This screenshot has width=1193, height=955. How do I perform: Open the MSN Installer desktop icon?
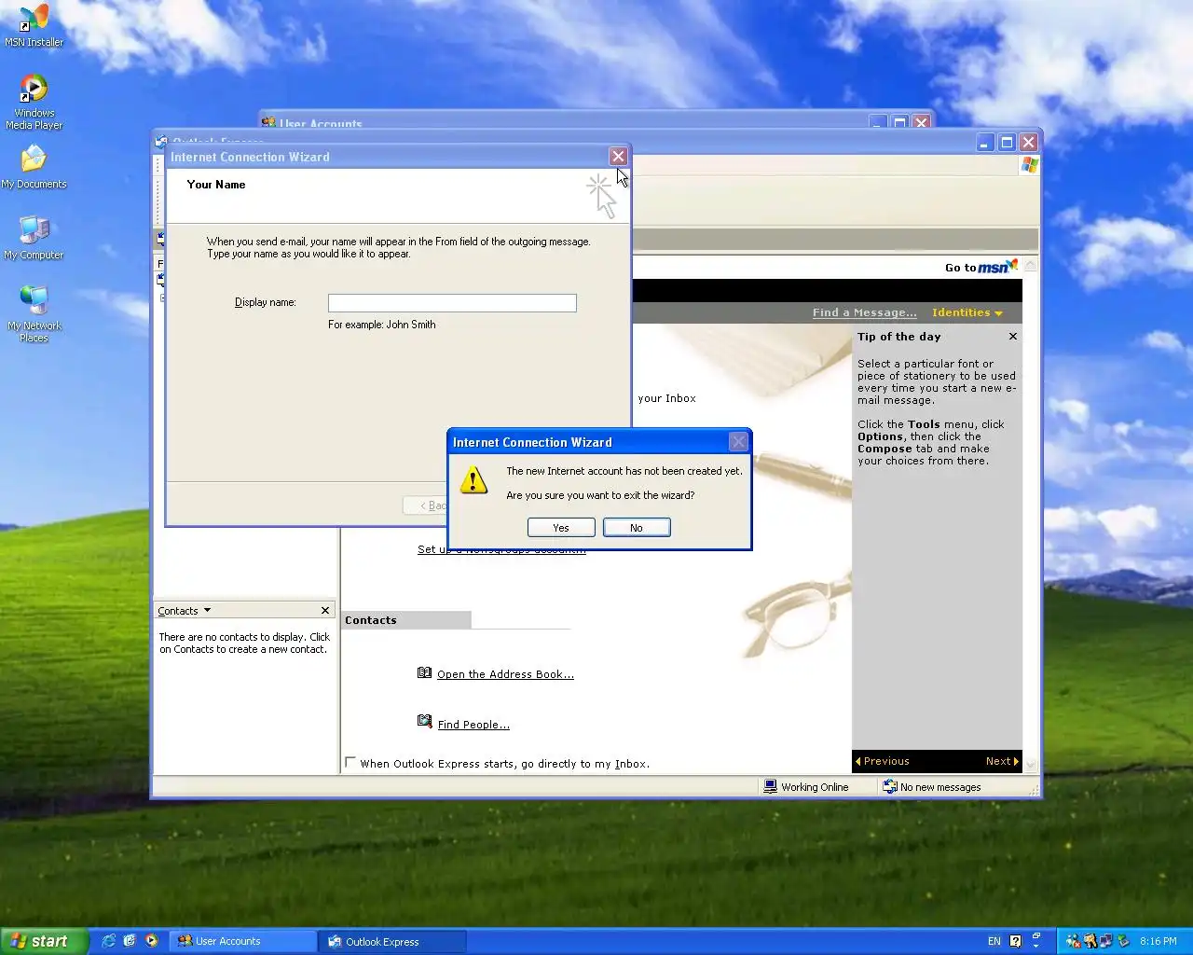pos(34,26)
